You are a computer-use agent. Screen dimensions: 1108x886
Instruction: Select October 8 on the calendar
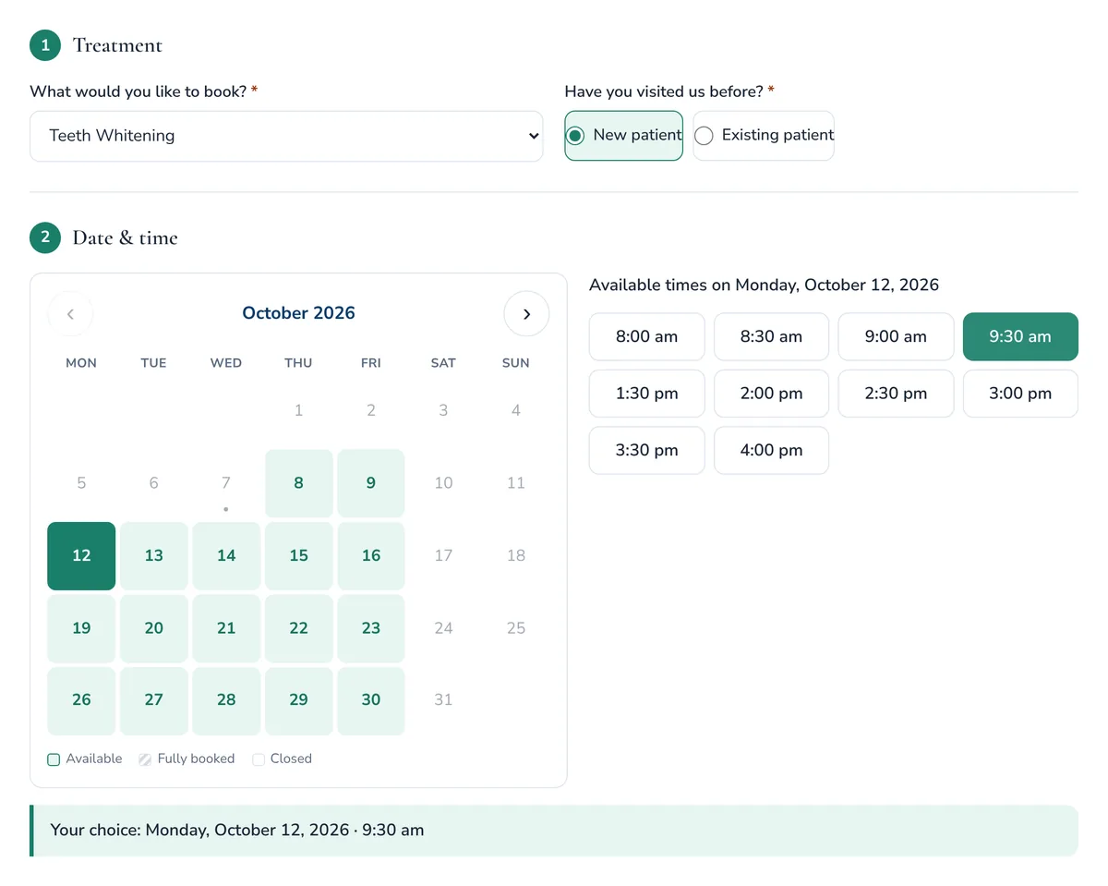coord(298,483)
